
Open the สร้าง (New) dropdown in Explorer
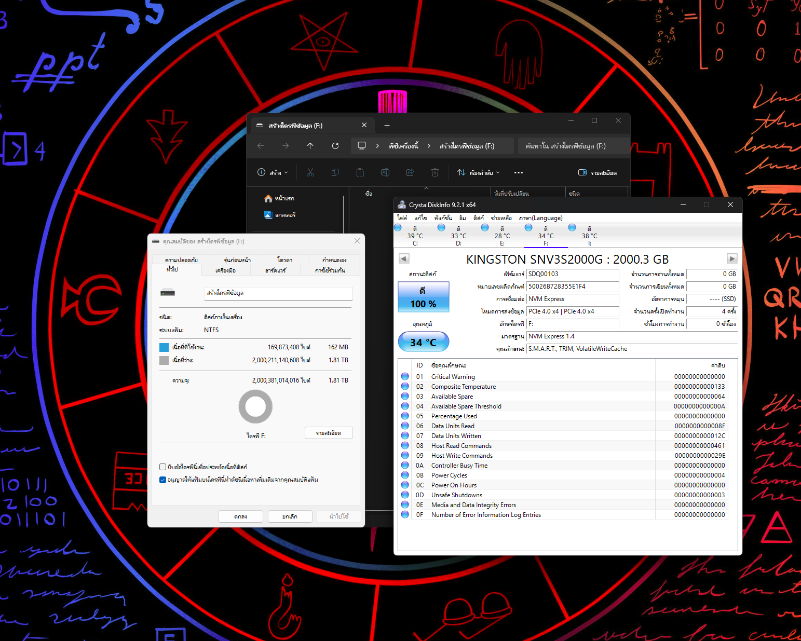pyautogui.click(x=273, y=172)
